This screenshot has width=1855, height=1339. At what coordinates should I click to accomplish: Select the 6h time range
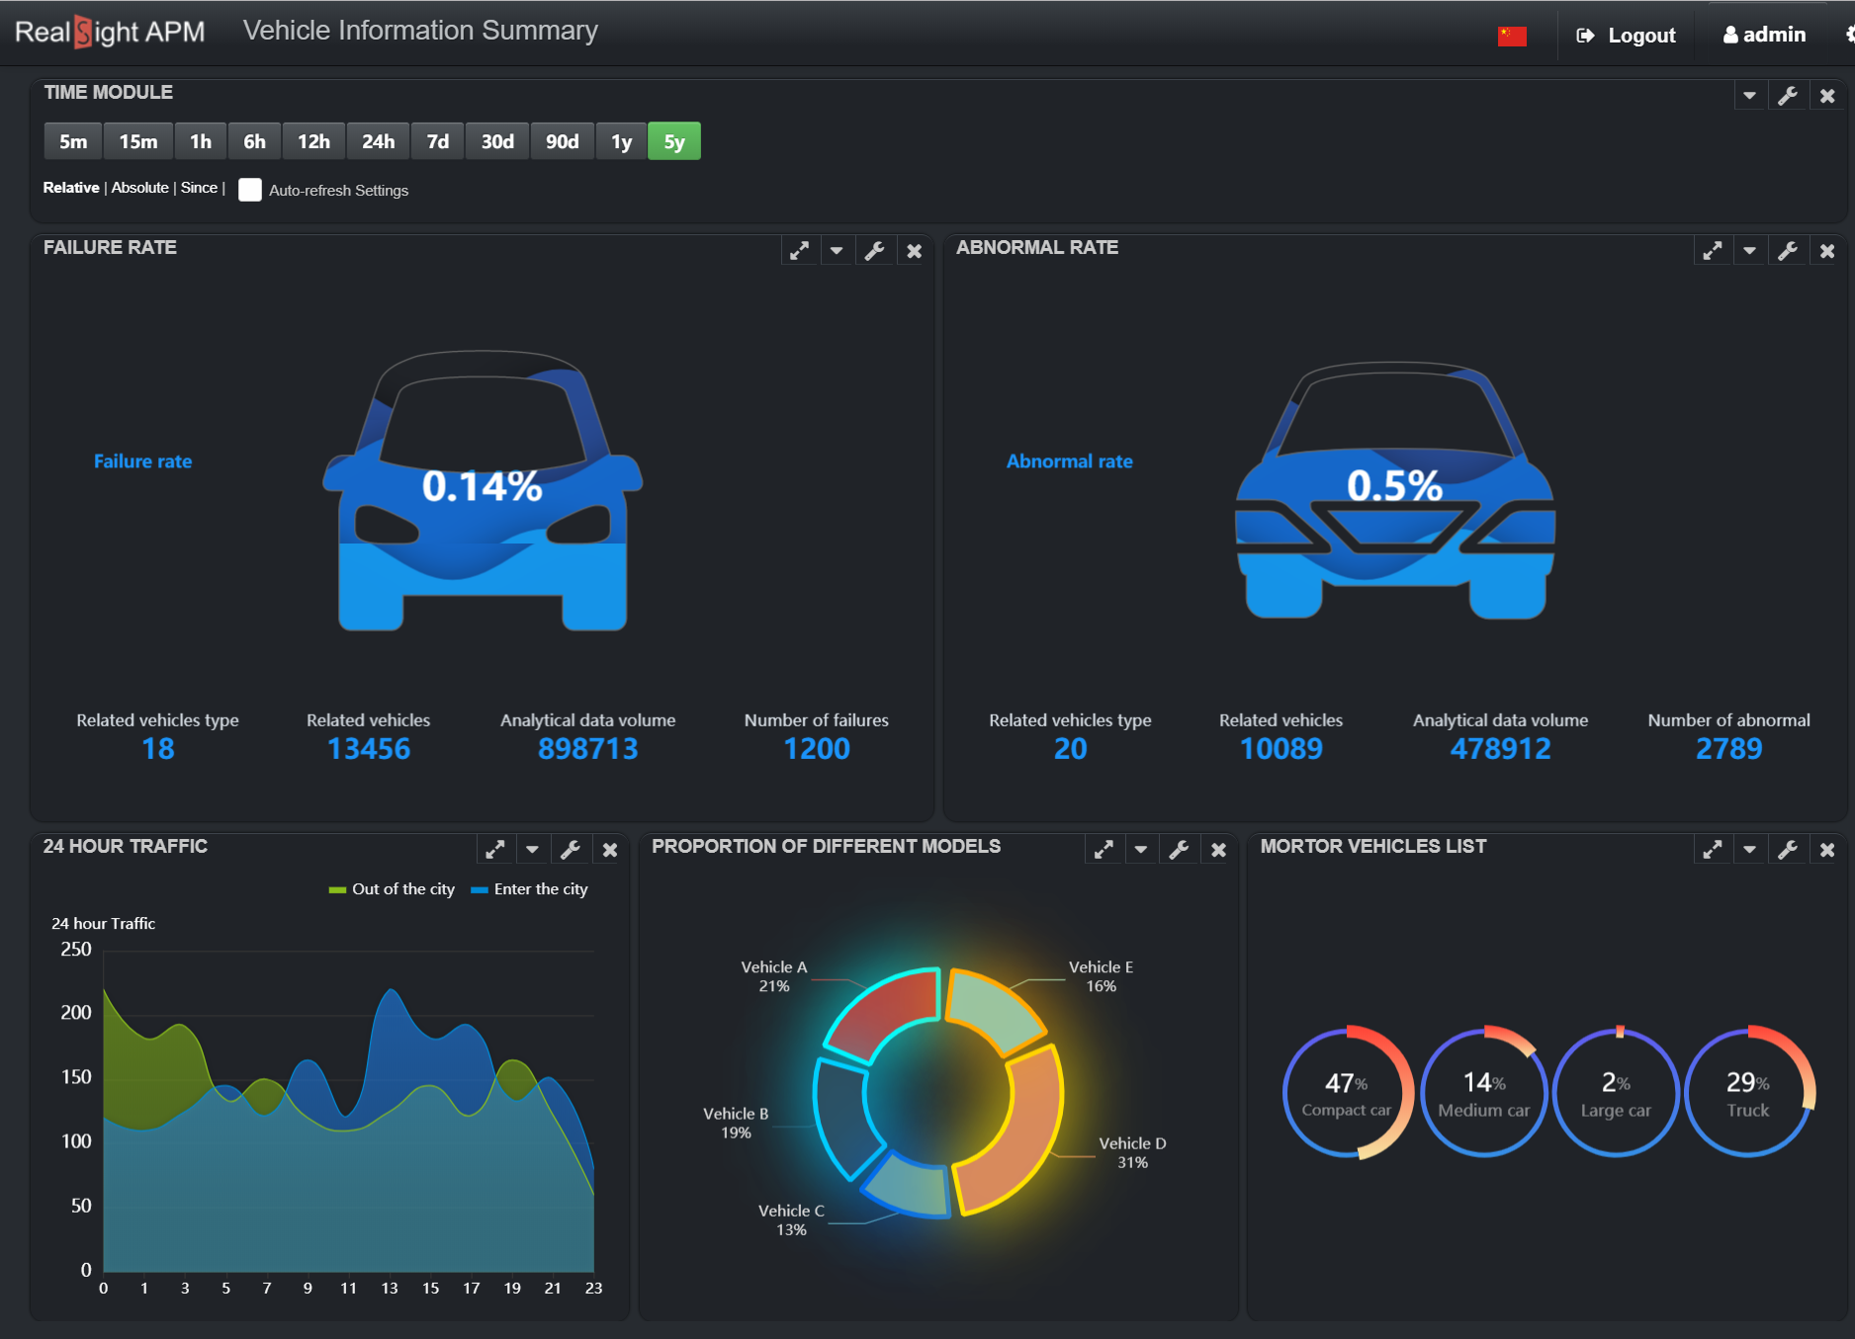(254, 141)
